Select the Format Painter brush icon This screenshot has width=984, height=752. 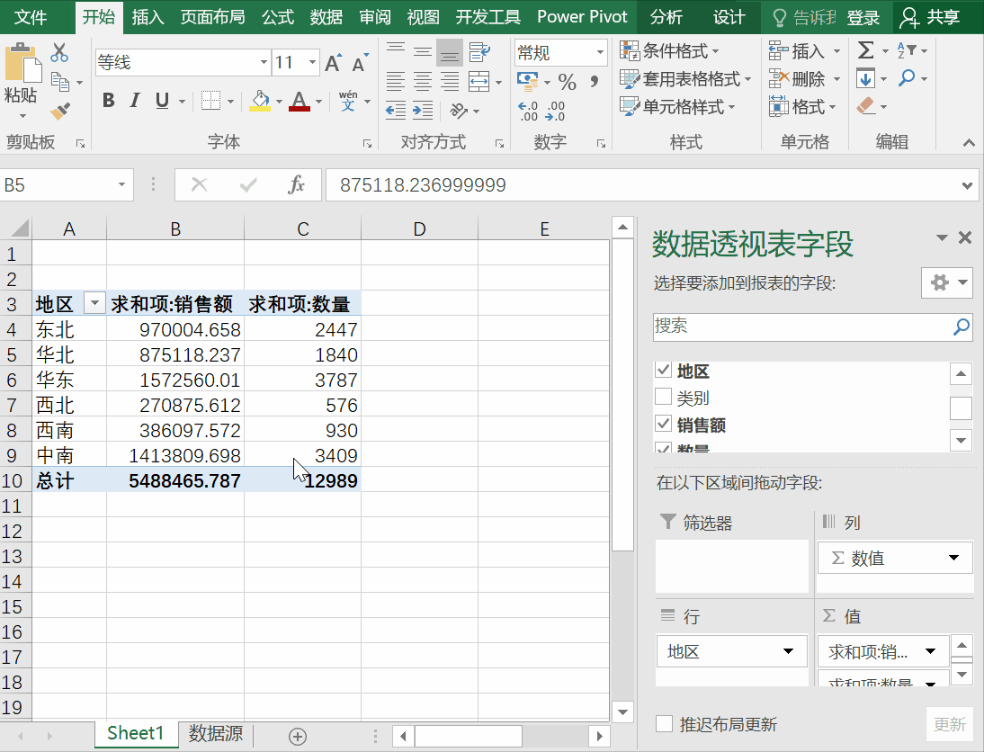[x=59, y=112]
